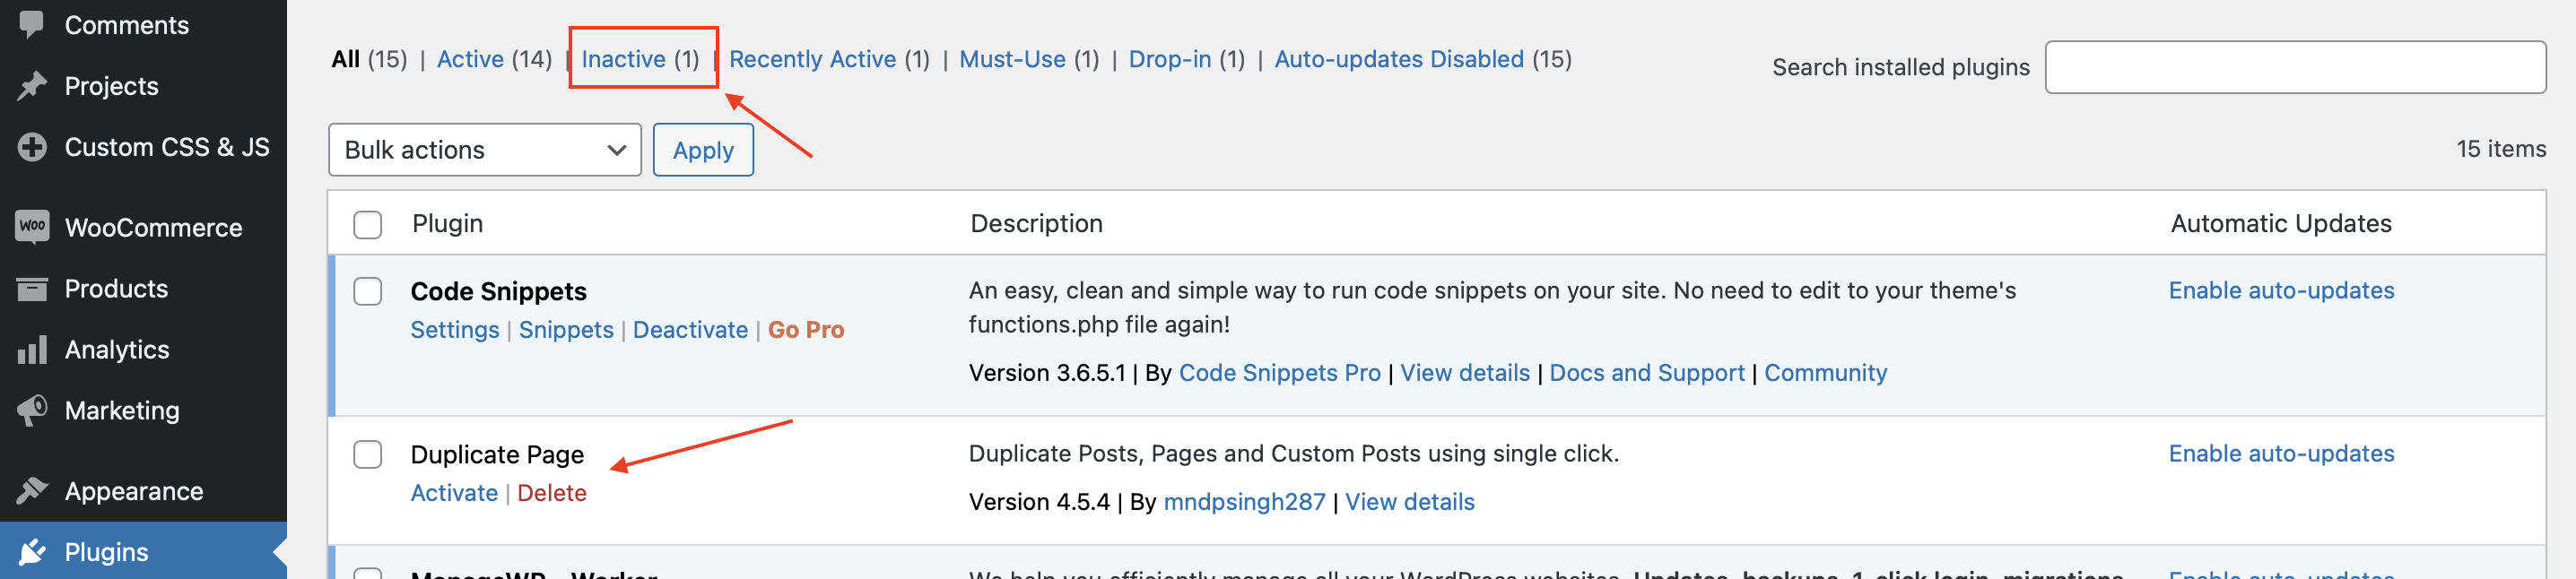
Task: Filter by Inactive plugins
Action: pos(623,59)
